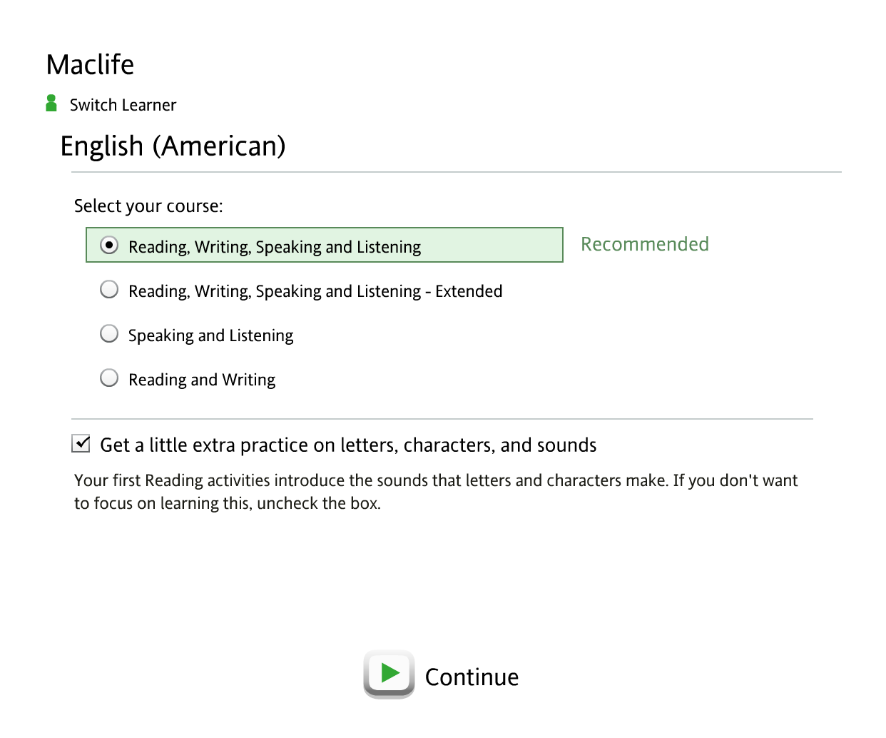Click the learner profile icon beside Switch Learner
886x738 pixels.
click(x=51, y=102)
